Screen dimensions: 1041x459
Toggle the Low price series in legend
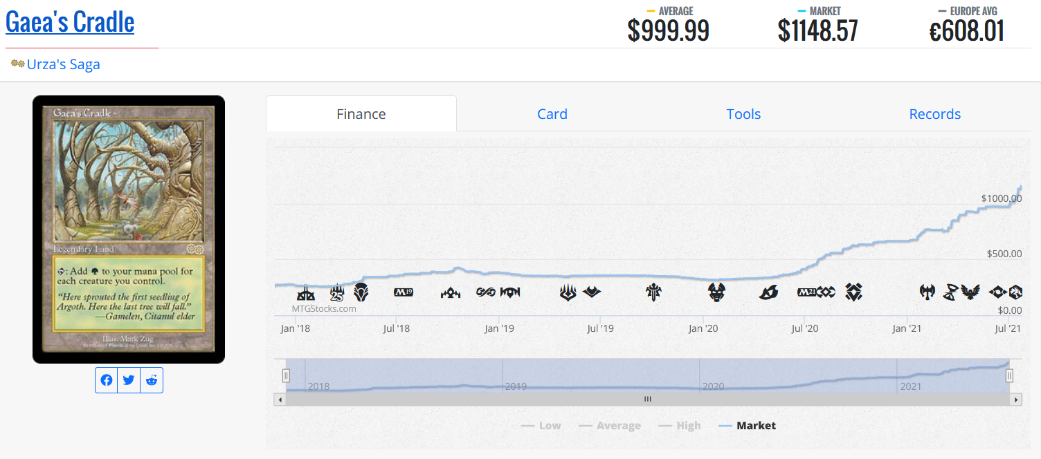(541, 426)
